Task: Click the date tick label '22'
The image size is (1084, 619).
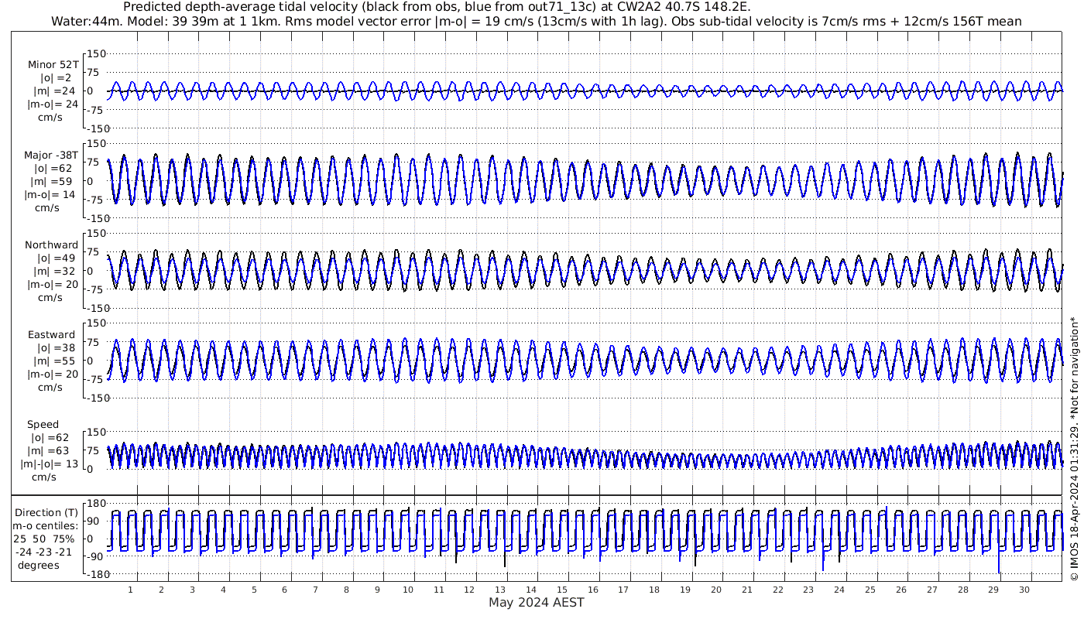Action: (x=777, y=590)
